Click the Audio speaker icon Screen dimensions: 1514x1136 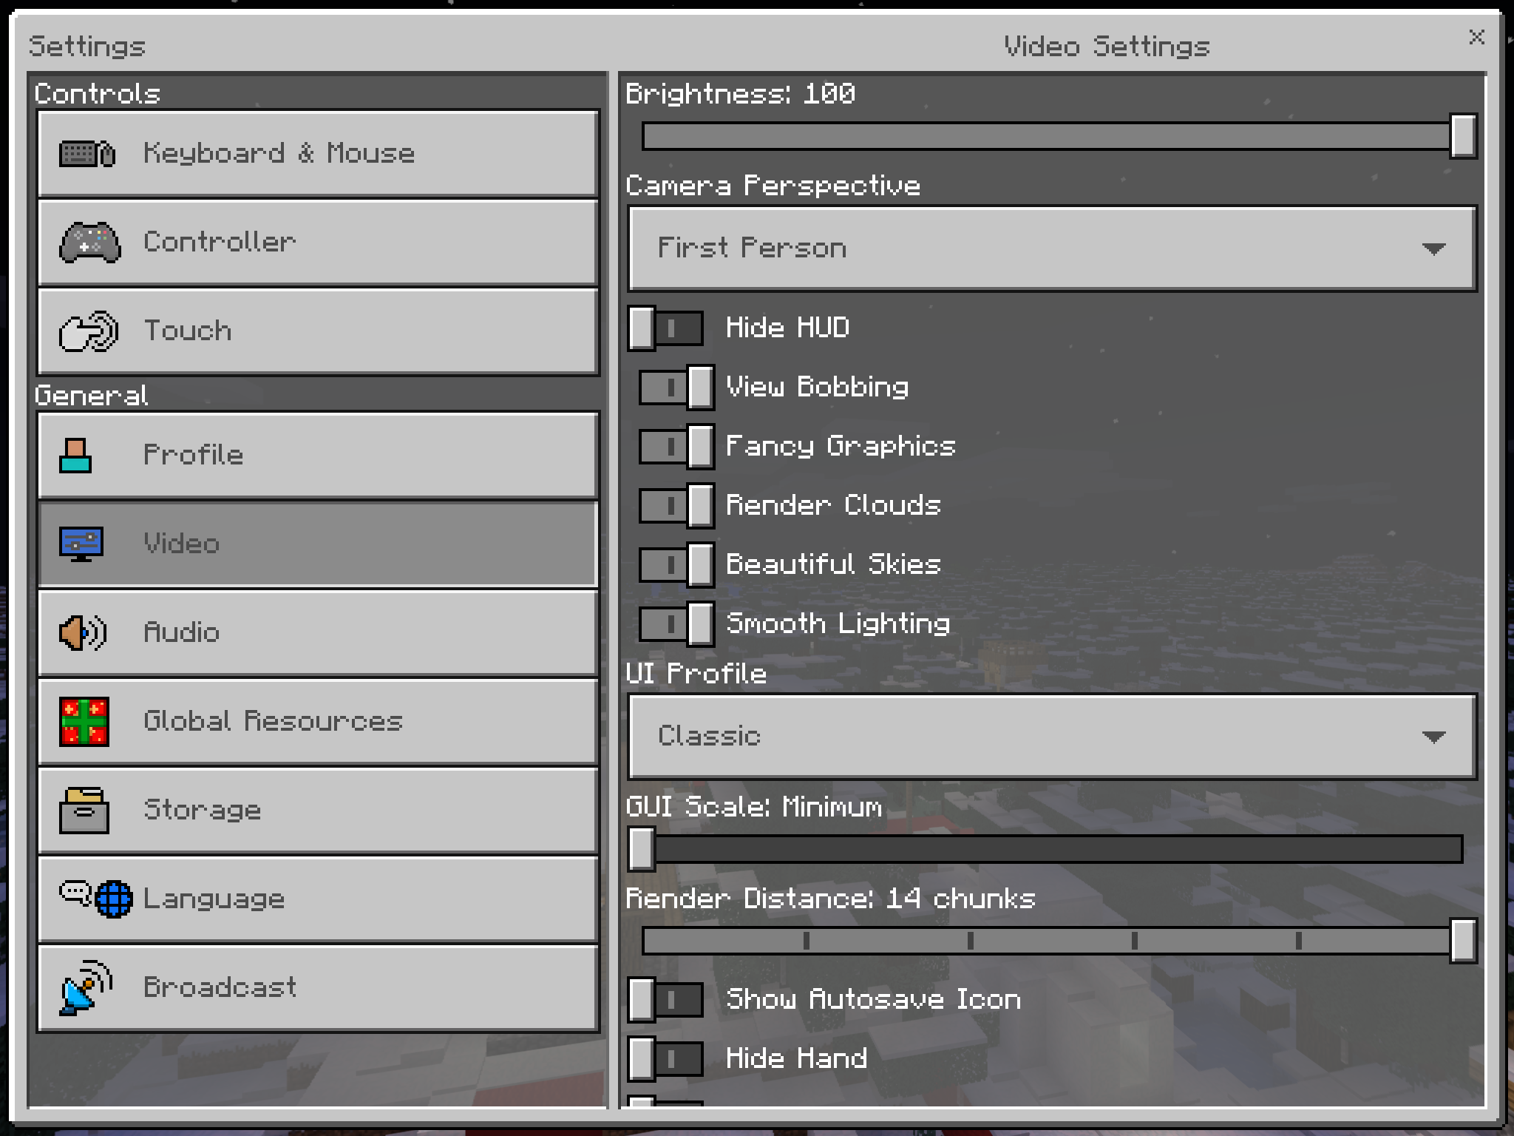pos(83,633)
